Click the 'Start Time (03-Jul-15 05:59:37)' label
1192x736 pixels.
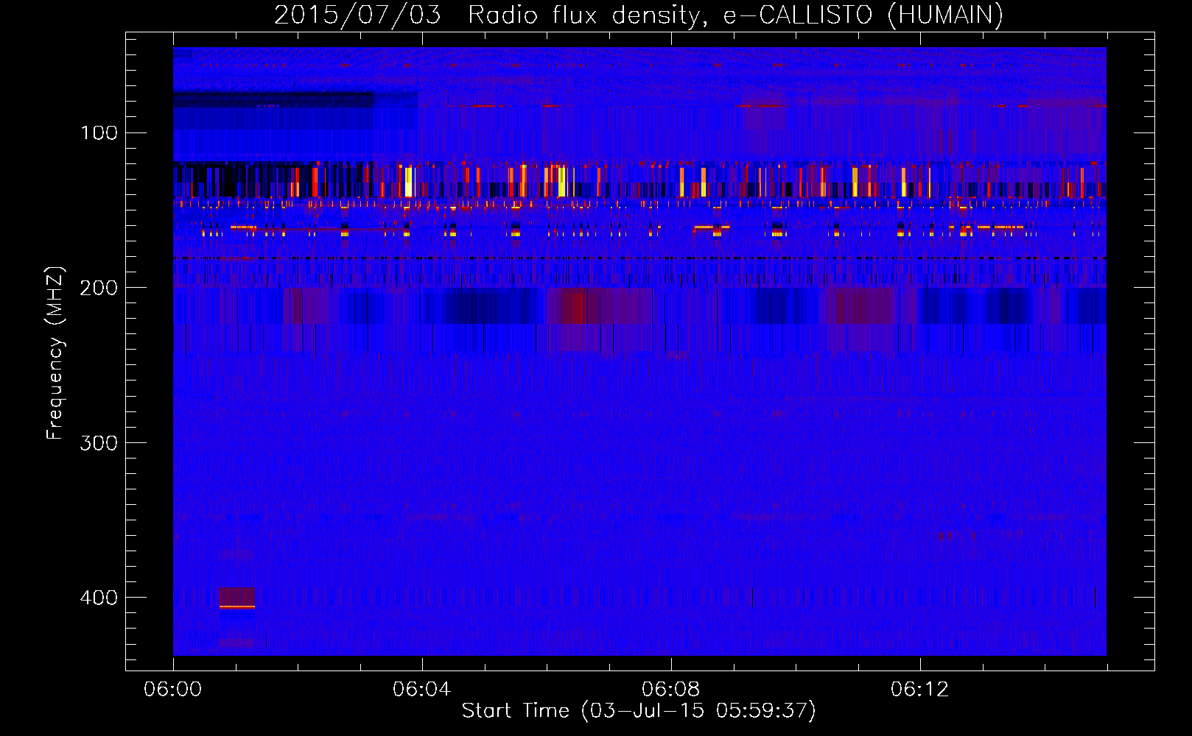coord(639,711)
